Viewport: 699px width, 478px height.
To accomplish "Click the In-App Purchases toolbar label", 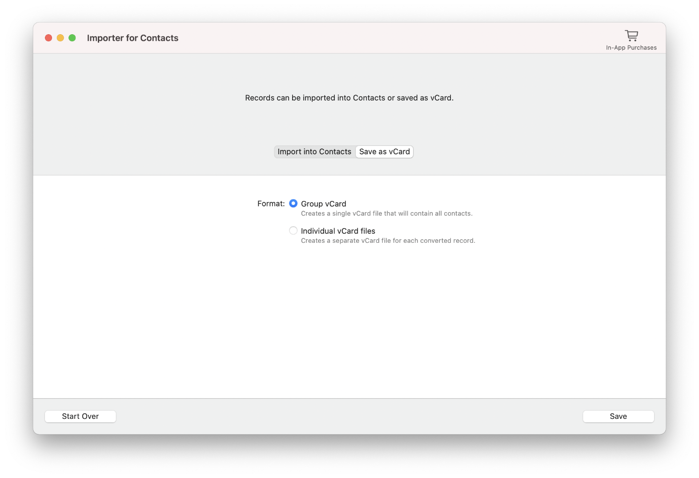I will [631, 48].
